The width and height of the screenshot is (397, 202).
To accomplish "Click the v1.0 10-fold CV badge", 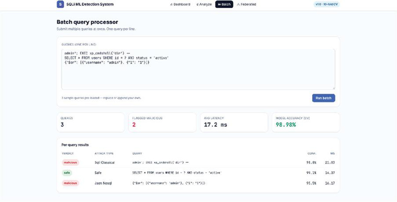I will coord(327,4).
